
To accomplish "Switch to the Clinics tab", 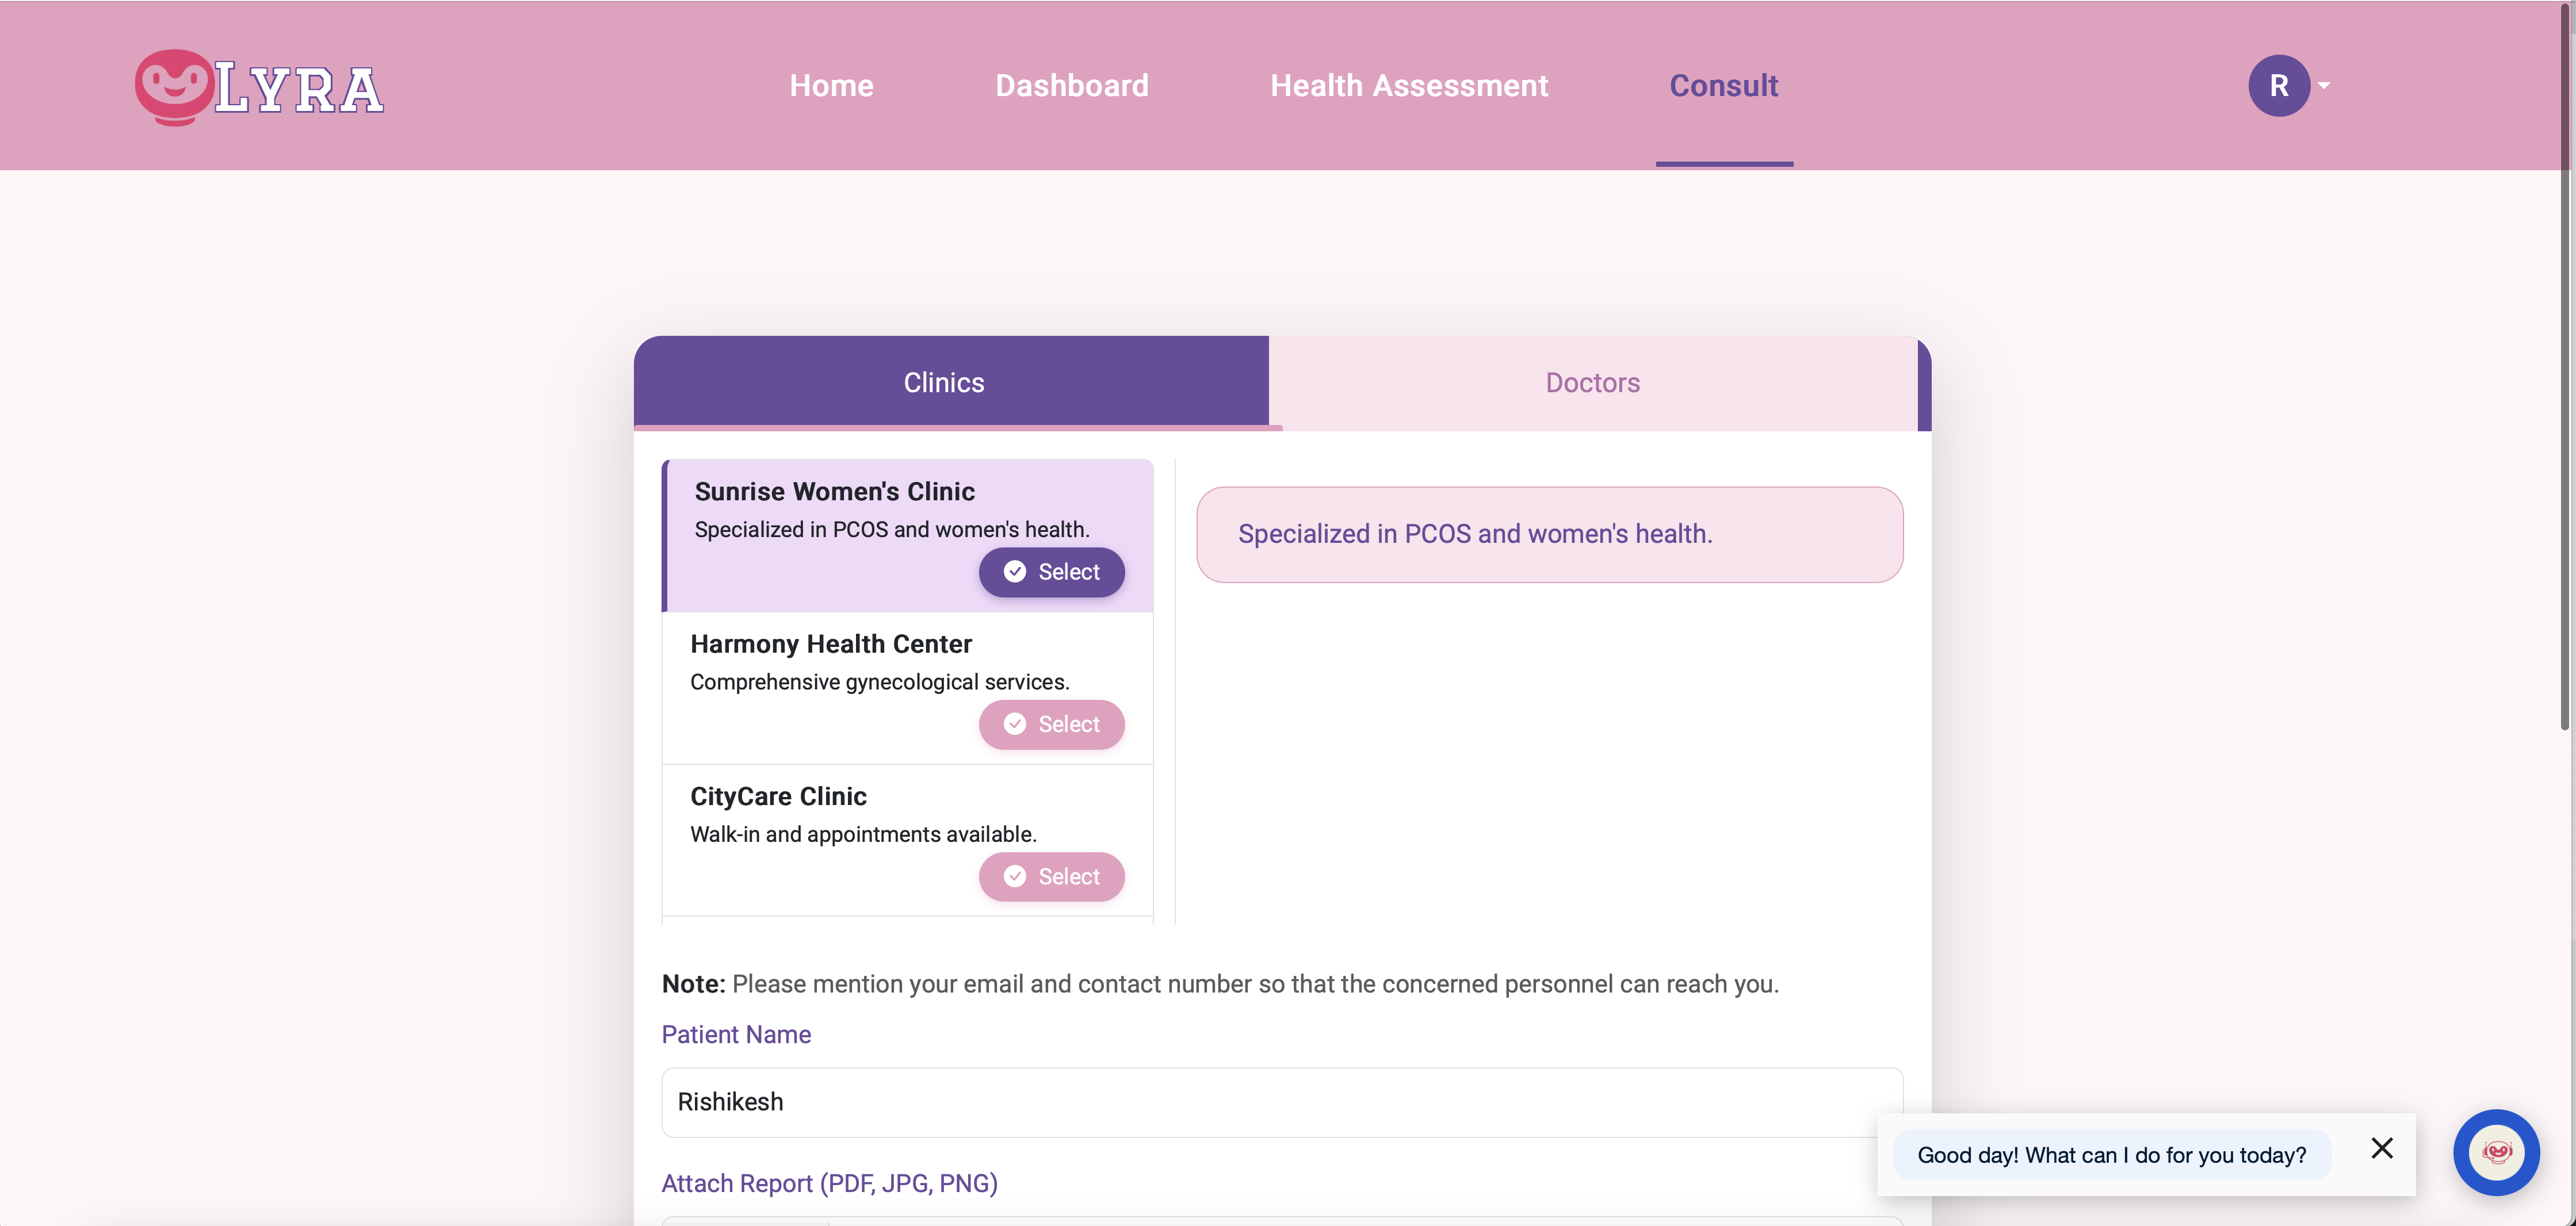I will click(943, 383).
